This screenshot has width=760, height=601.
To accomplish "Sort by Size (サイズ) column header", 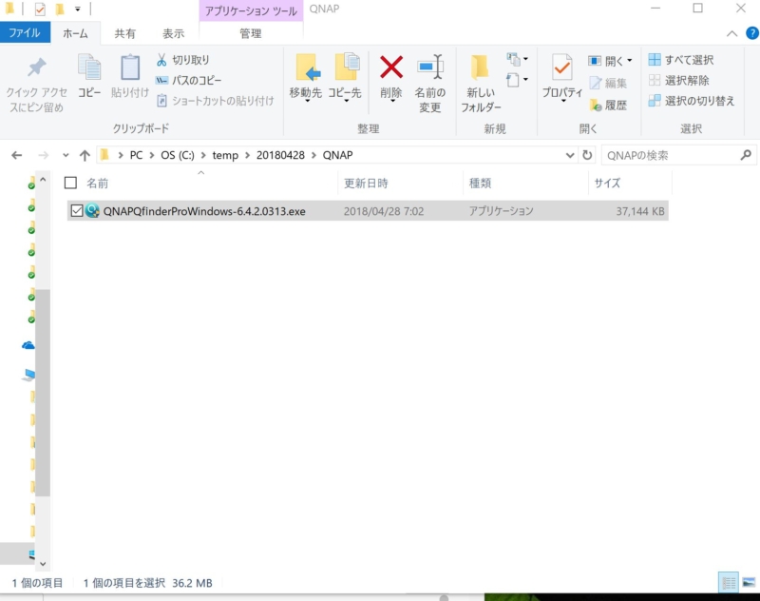I will coord(607,184).
